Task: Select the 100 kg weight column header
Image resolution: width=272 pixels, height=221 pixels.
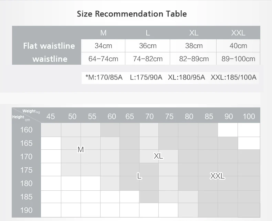Action: pos(249,116)
